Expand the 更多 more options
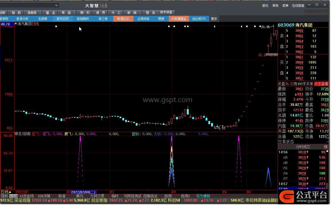This screenshot has width=331, height=205. click(214, 19)
